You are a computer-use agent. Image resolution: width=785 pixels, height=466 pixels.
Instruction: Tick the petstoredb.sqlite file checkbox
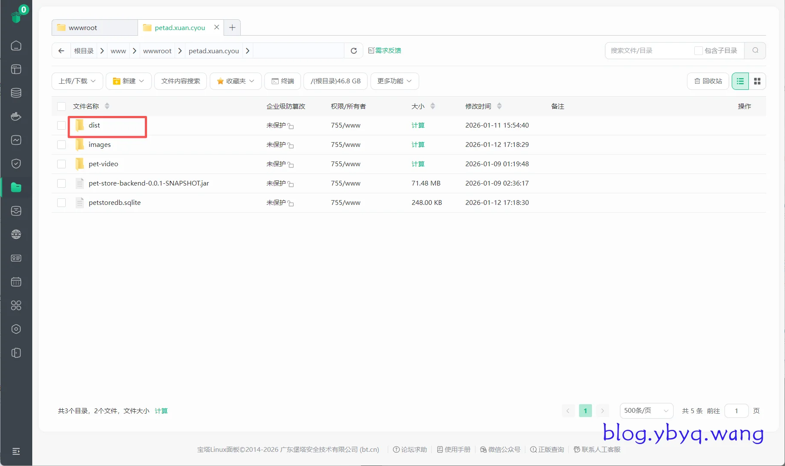pos(61,203)
